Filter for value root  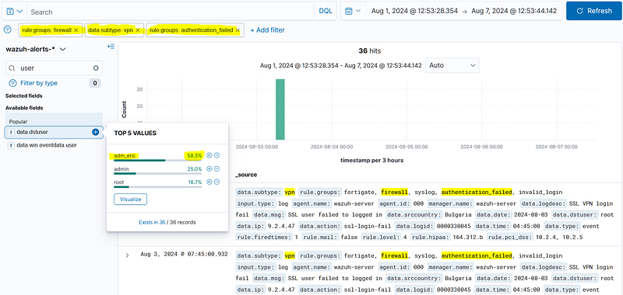click(x=209, y=182)
